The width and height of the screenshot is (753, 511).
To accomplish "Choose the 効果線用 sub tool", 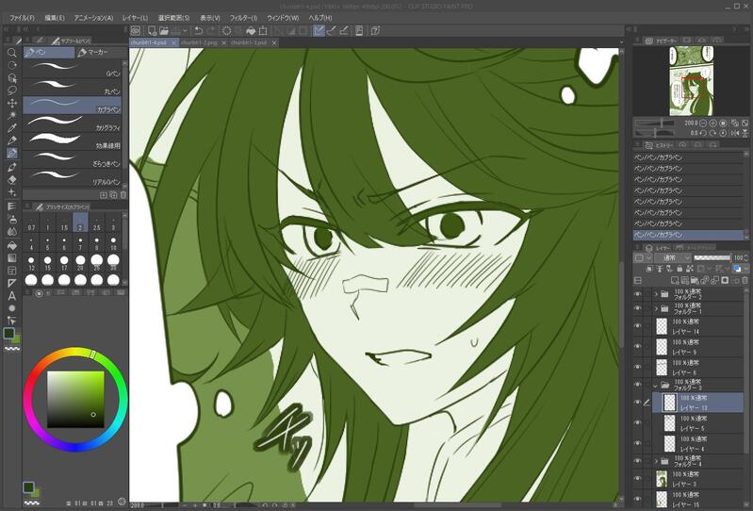I will pyautogui.click(x=72, y=141).
